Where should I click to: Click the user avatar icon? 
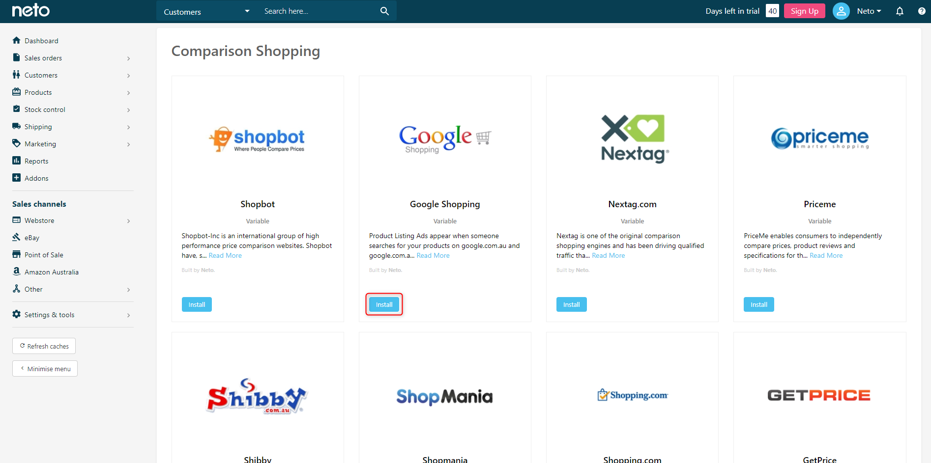(841, 11)
